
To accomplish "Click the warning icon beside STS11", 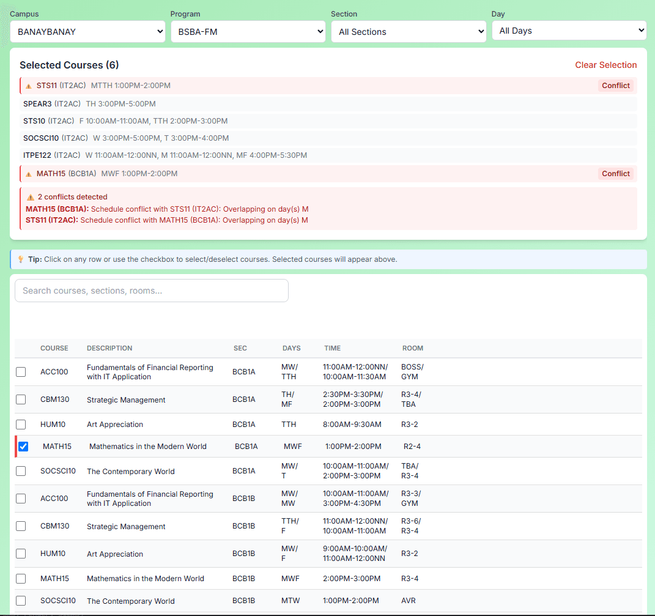I will click(x=29, y=86).
